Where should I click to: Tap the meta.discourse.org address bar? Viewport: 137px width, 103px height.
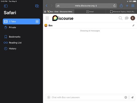tap(86, 6)
